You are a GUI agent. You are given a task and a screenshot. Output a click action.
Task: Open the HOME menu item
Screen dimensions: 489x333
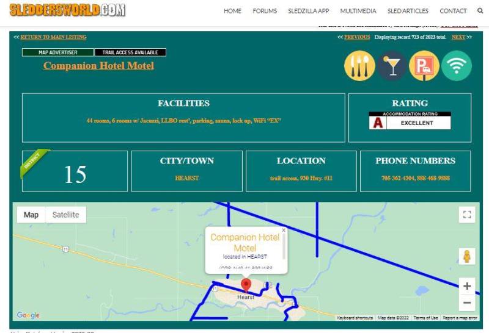(x=232, y=11)
